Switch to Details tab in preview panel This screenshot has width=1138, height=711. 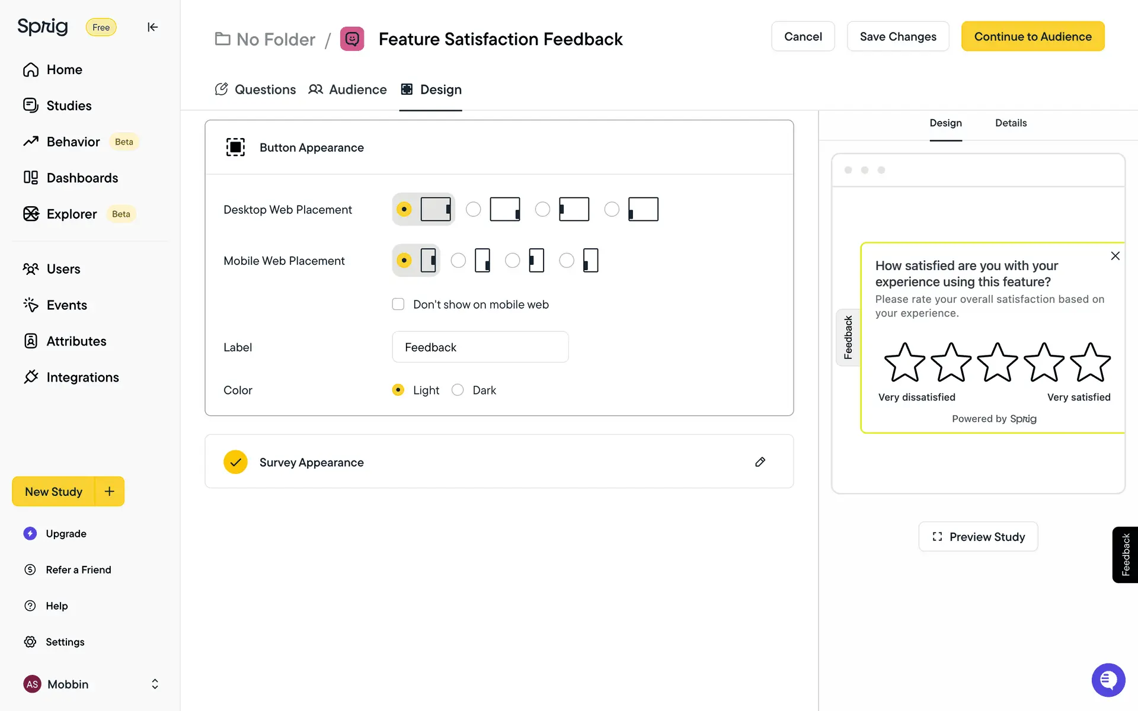point(1011,123)
